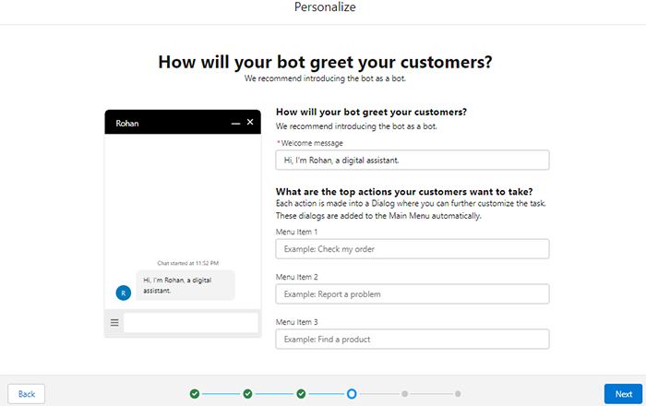Click the current step progress indicator

352,394
